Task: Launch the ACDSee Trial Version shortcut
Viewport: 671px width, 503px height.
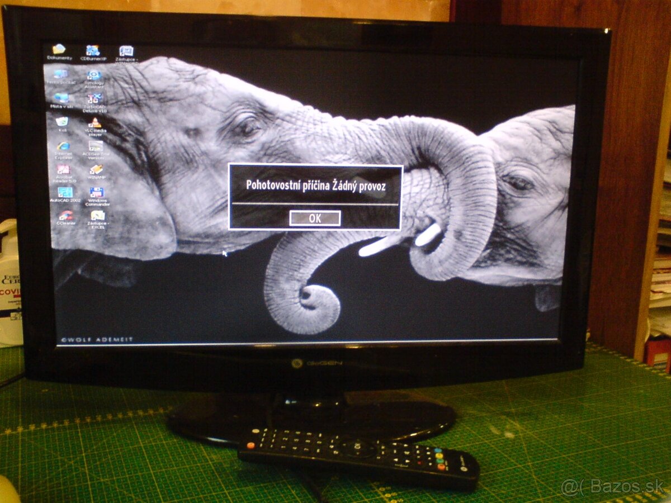Action: click(96, 150)
